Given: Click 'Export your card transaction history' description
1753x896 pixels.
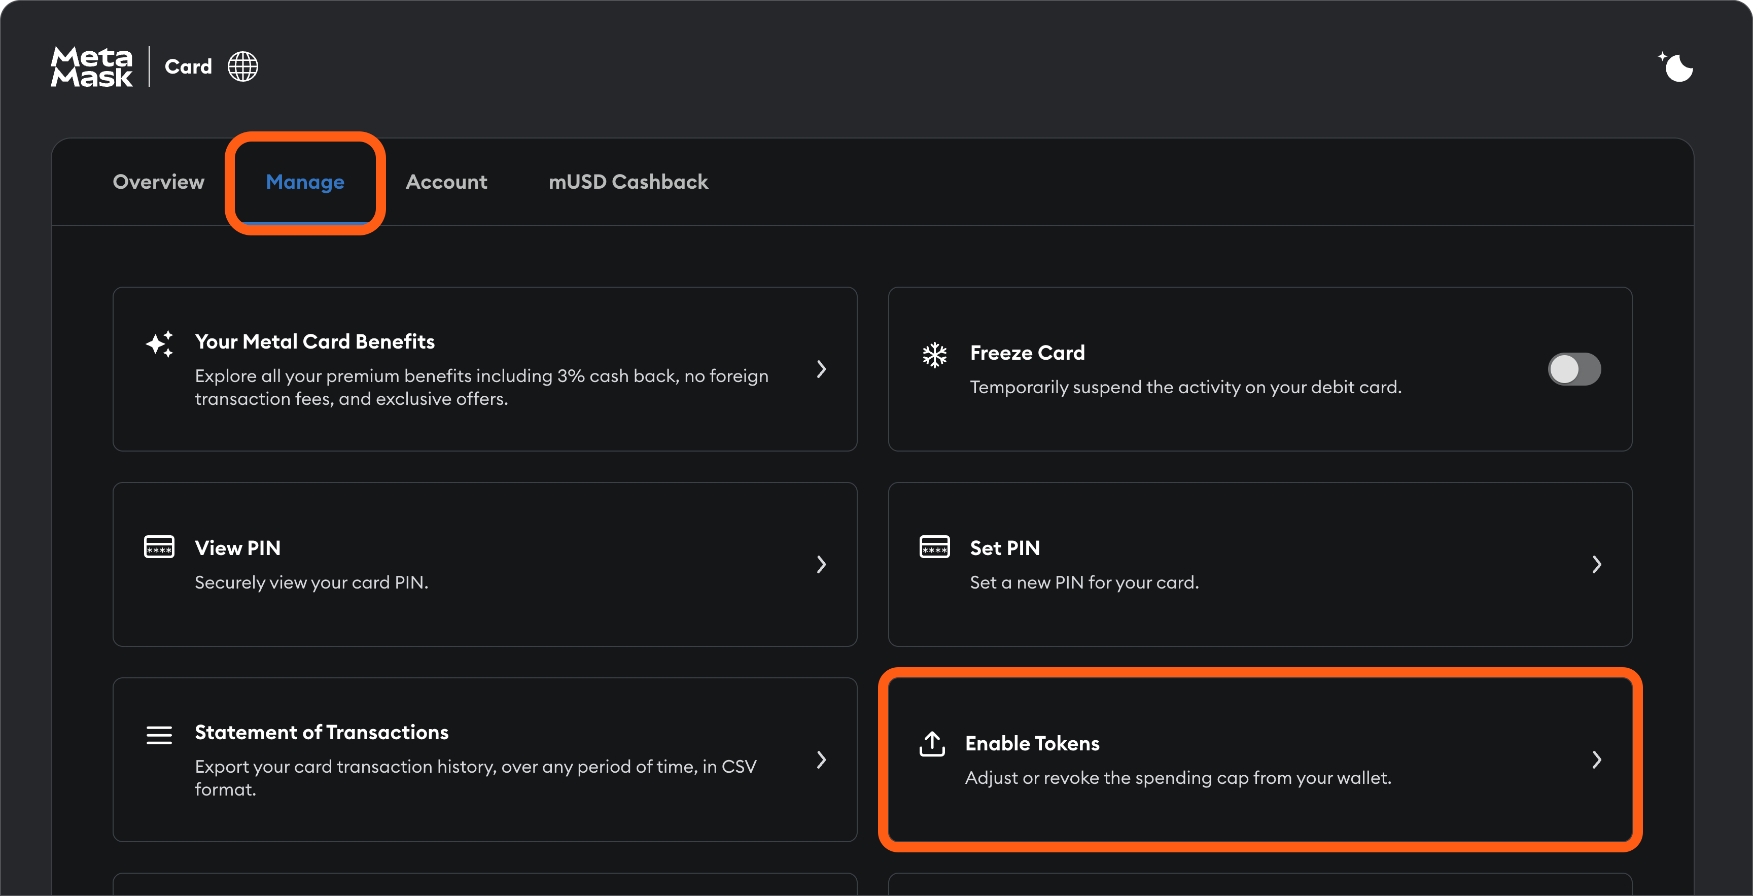Looking at the screenshot, I should pos(476,778).
